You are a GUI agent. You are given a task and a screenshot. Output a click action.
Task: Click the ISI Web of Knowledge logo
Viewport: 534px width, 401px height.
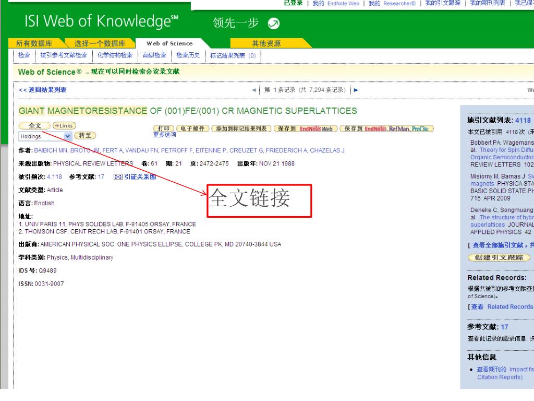[101, 21]
